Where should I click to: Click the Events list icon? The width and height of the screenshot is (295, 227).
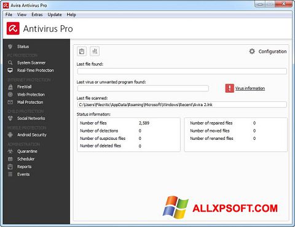[10, 174]
